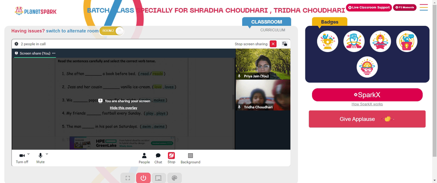Stop screen sharing with red X
Screen dimensions: 437x183
coord(273,44)
